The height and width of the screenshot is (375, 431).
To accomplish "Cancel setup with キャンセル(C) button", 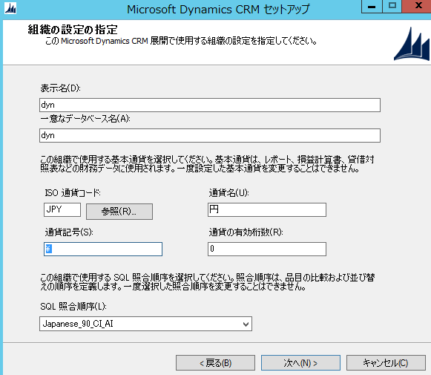I will pyautogui.click(x=386, y=363).
